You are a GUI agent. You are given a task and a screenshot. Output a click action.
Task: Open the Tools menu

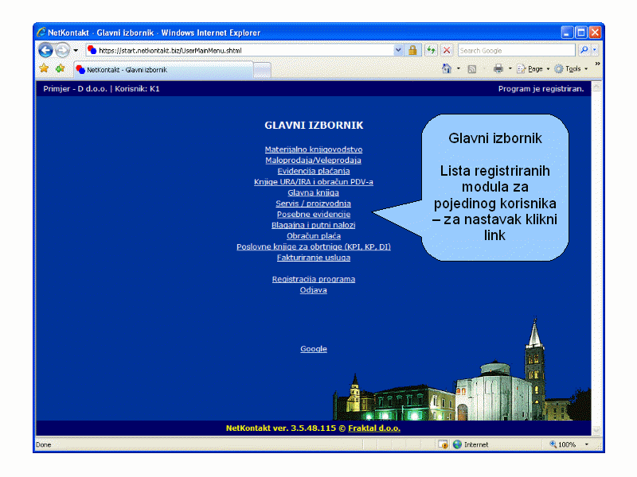(571, 69)
